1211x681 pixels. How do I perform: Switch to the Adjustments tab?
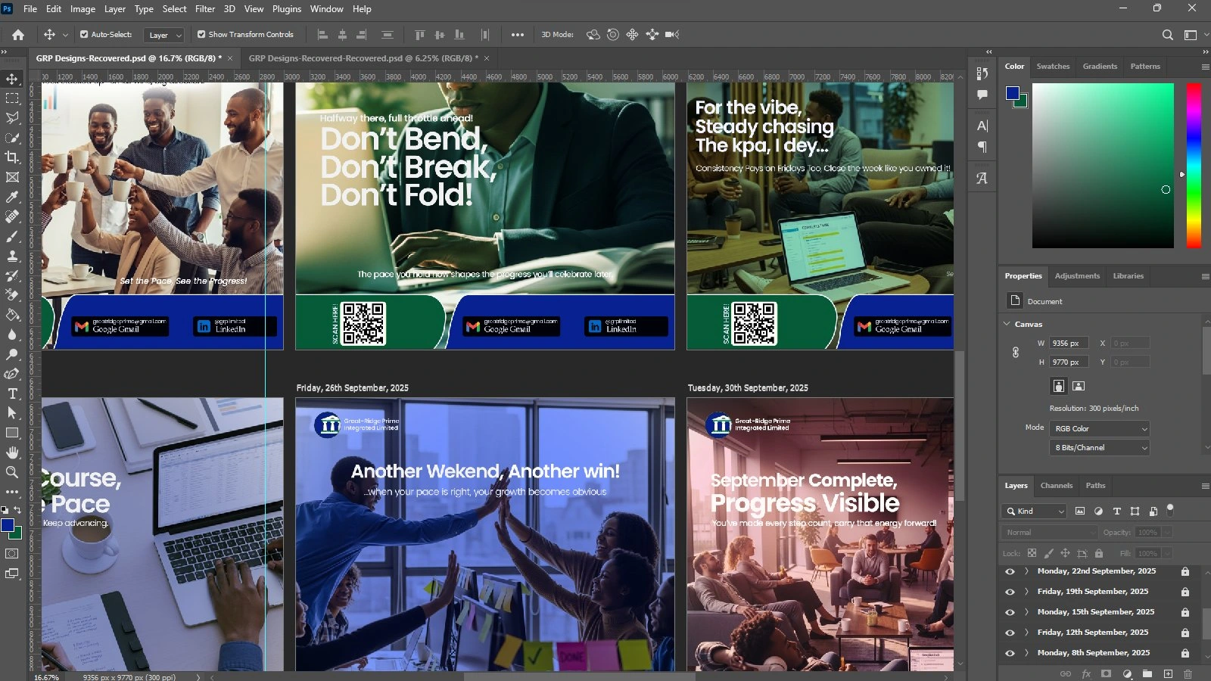tap(1077, 276)
